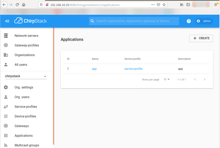The height and width of the screenshot is (148, 220).
Task: Open Network-servers menu item
Action: pos(26,36)
